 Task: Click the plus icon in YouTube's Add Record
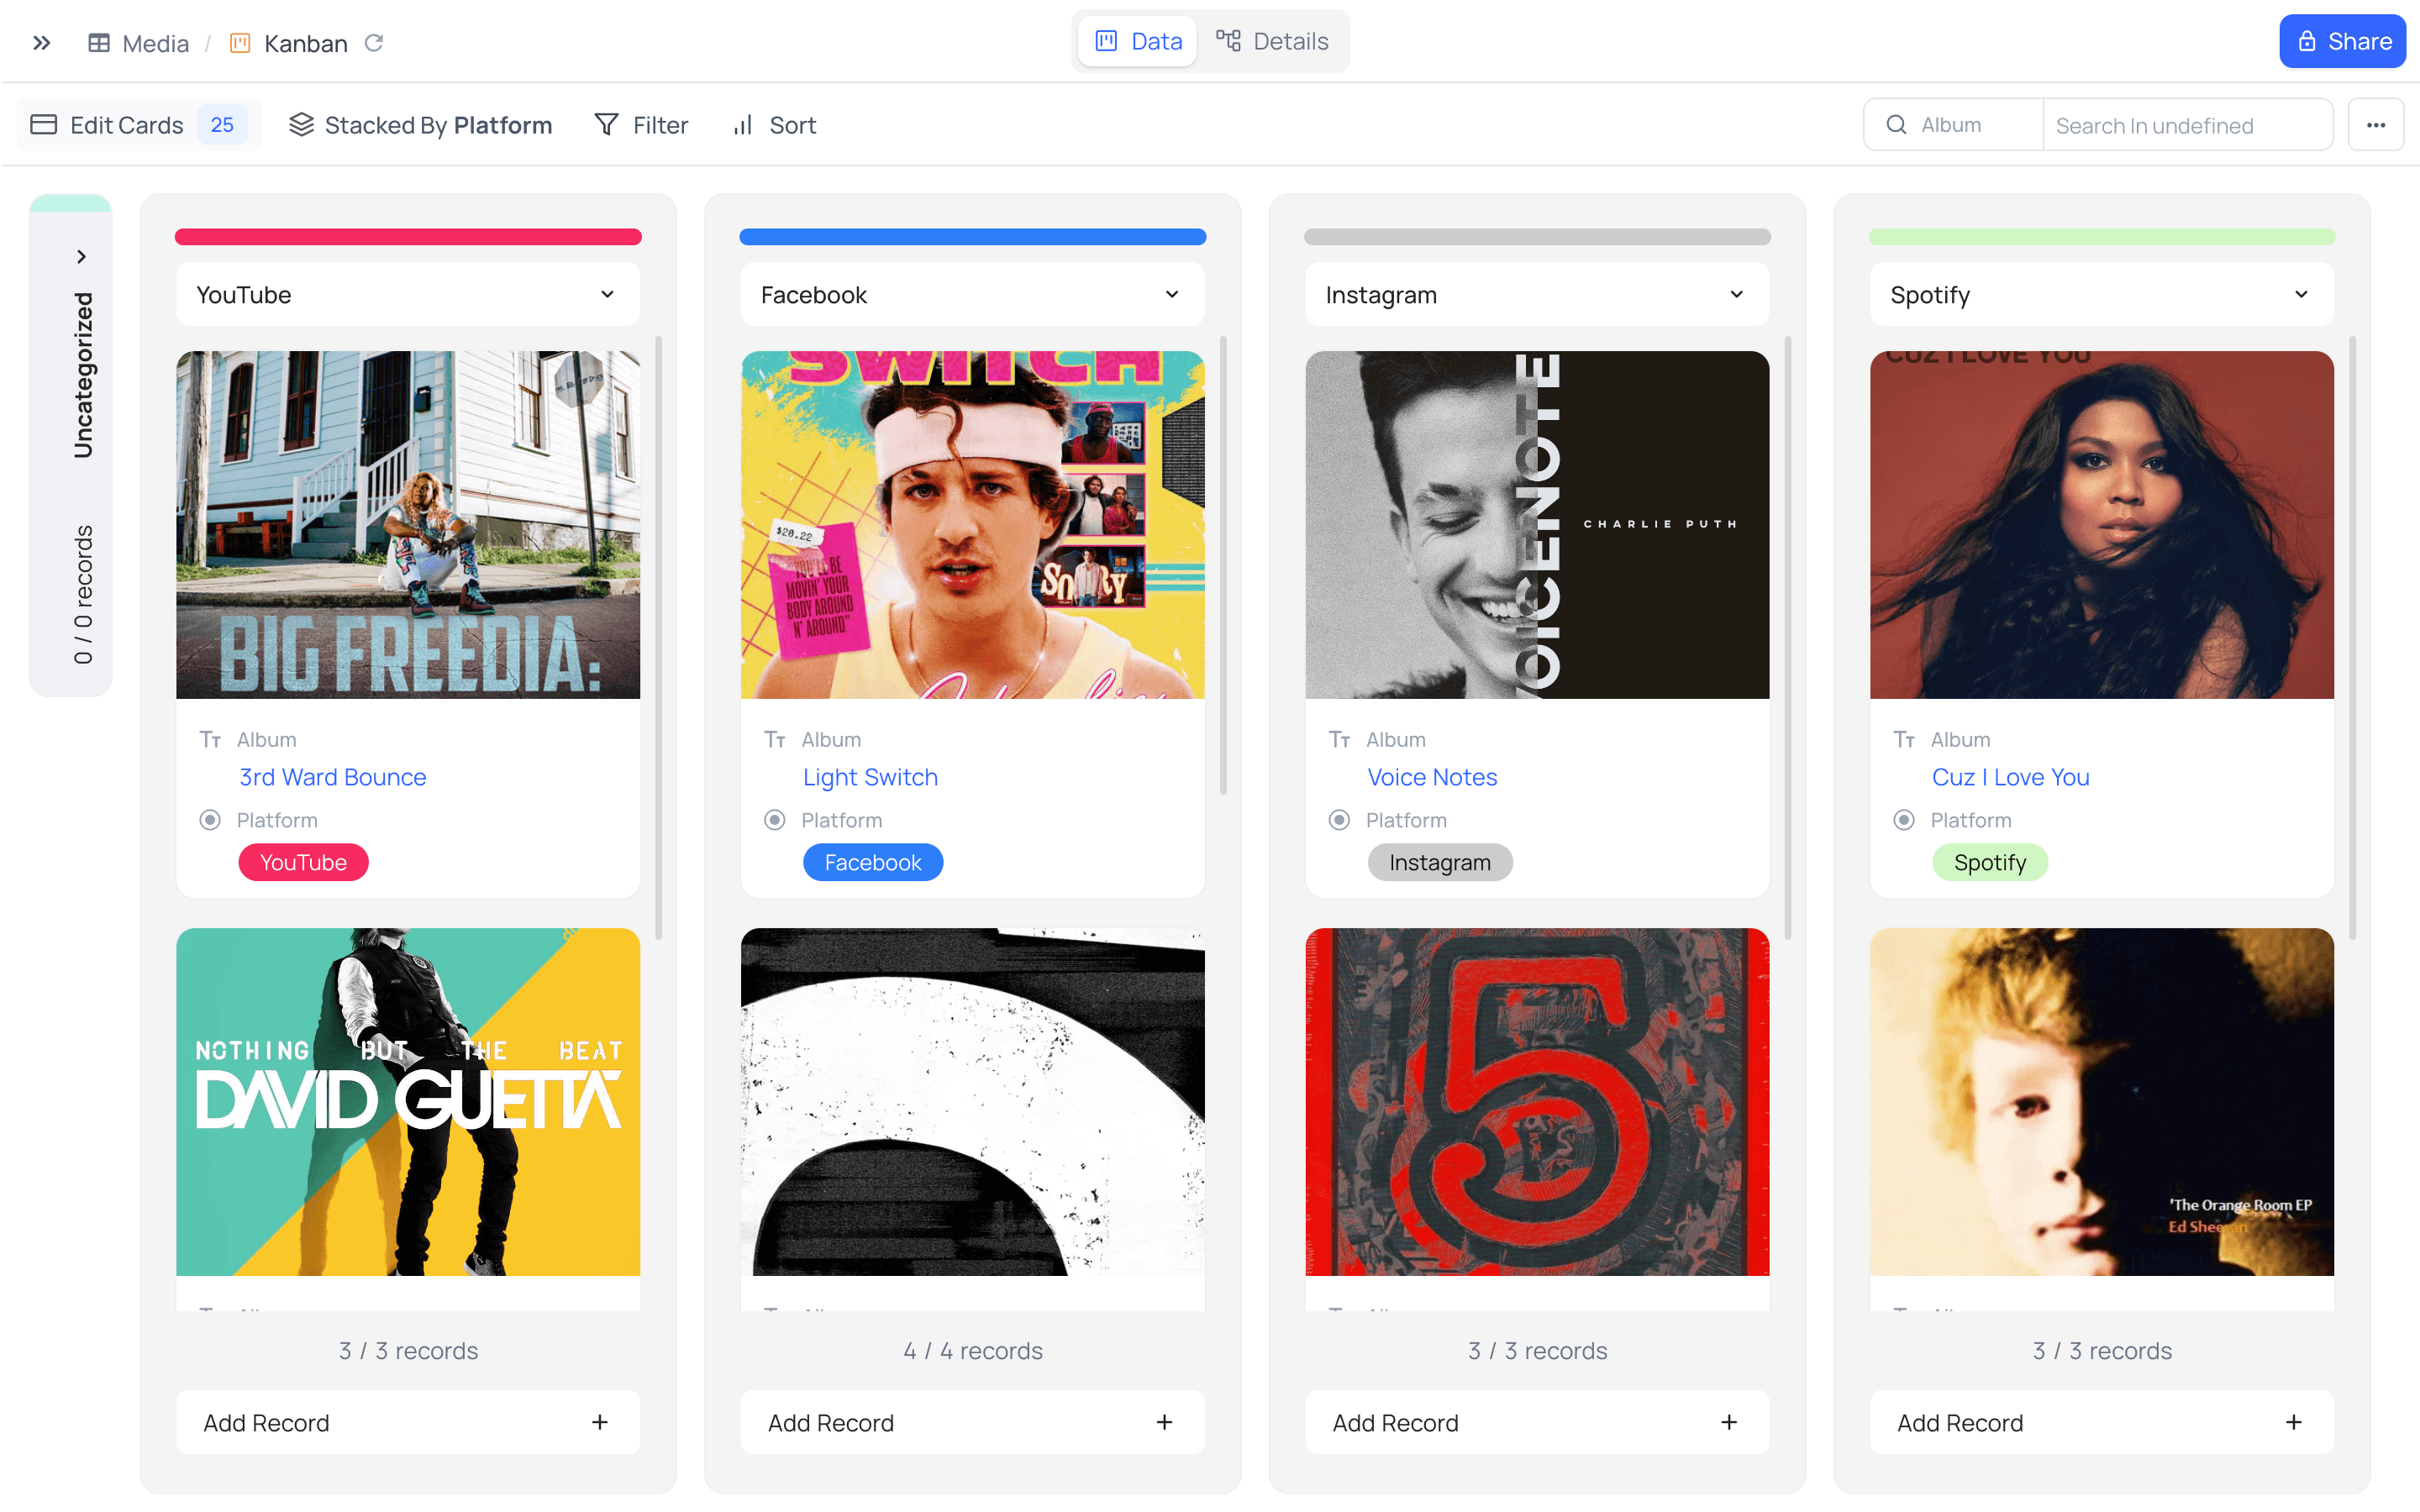pos(599,1422)
